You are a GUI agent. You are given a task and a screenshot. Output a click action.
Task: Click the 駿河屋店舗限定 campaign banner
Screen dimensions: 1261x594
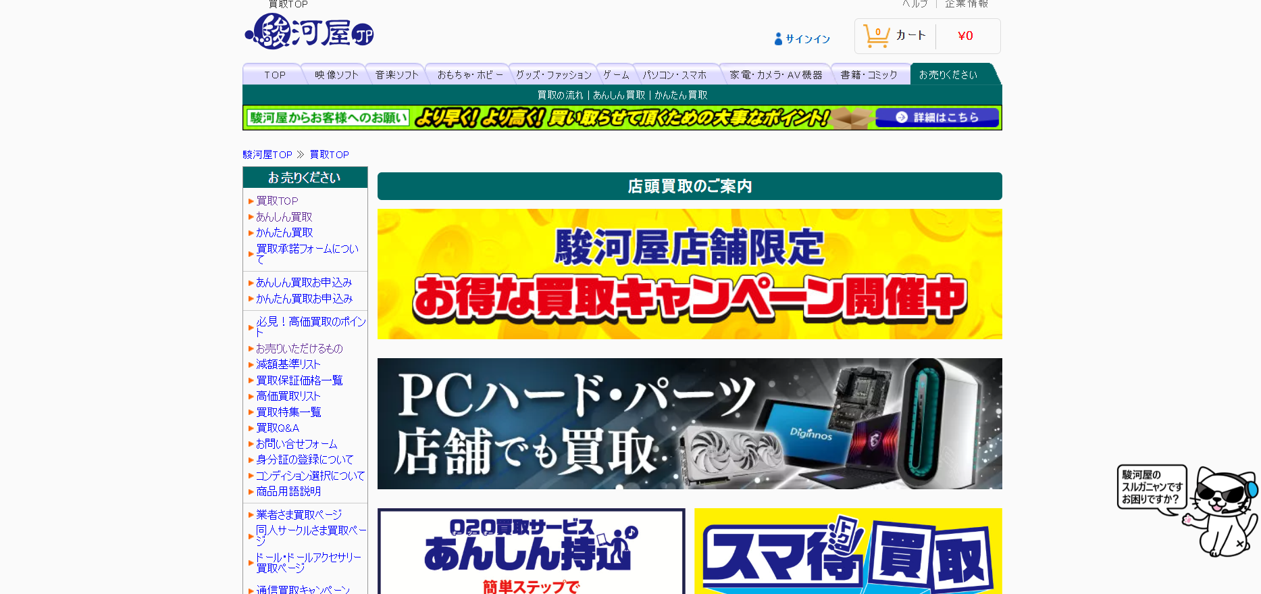[x=690, y=274]
